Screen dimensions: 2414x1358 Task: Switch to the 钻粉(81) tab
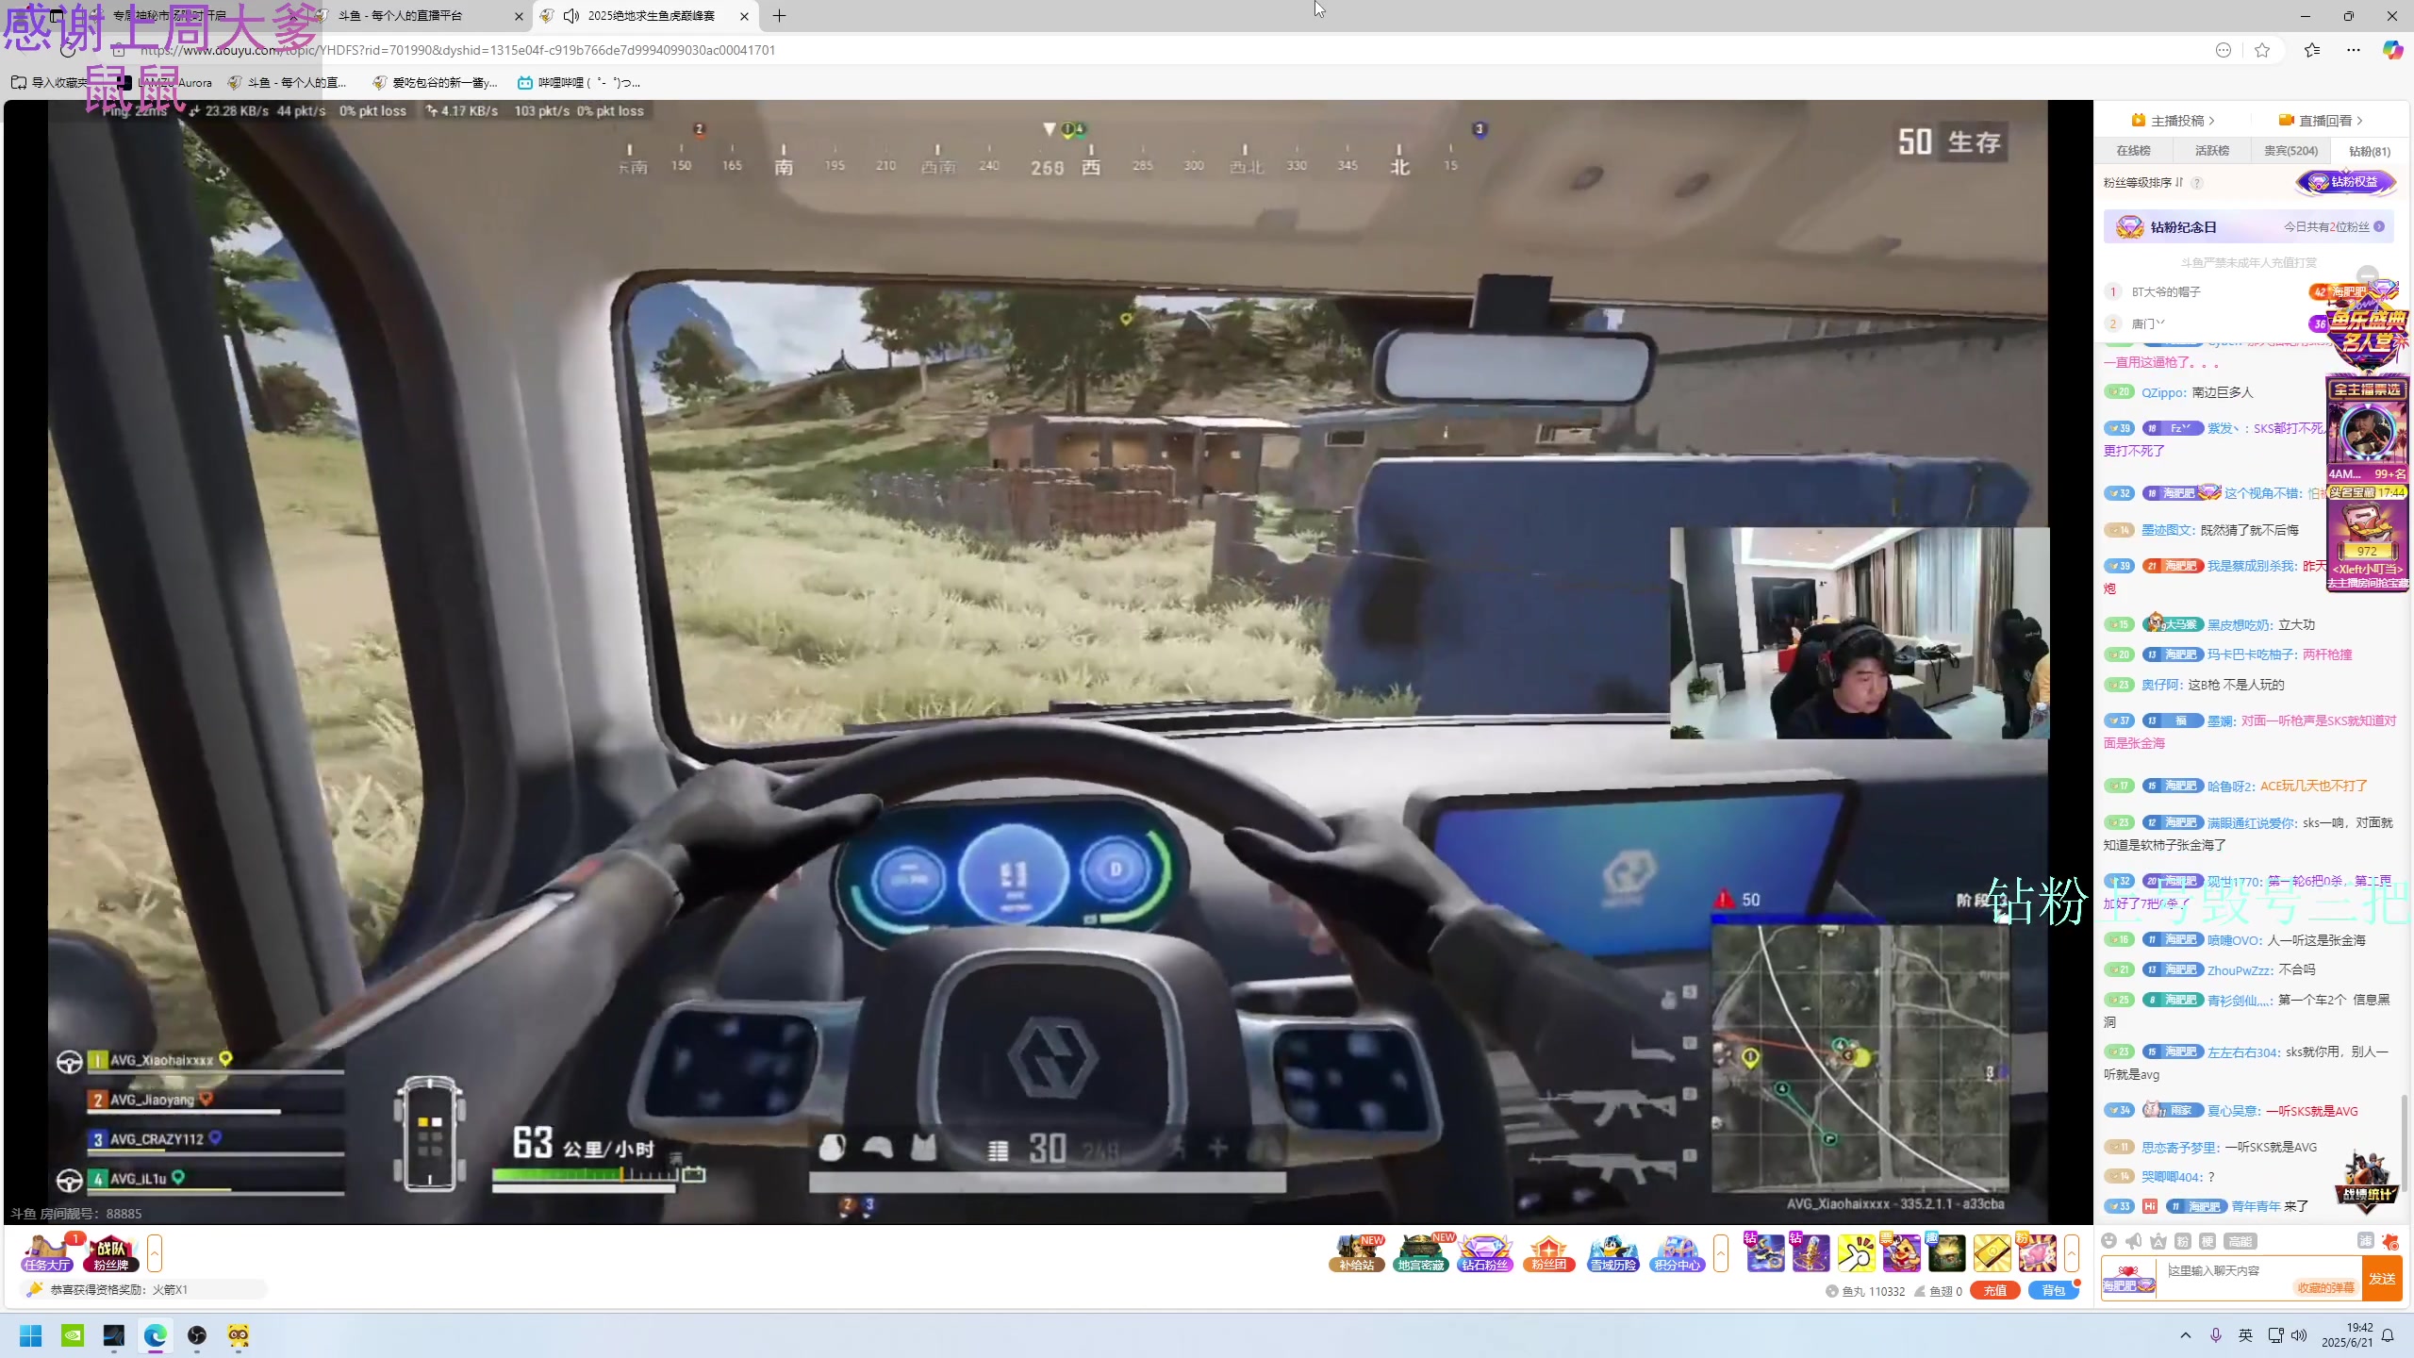2370,151
